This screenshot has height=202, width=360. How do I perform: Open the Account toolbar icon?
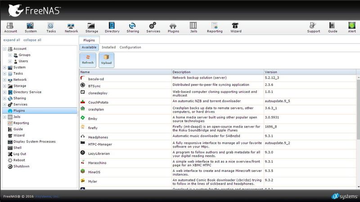tap(10, 28)
